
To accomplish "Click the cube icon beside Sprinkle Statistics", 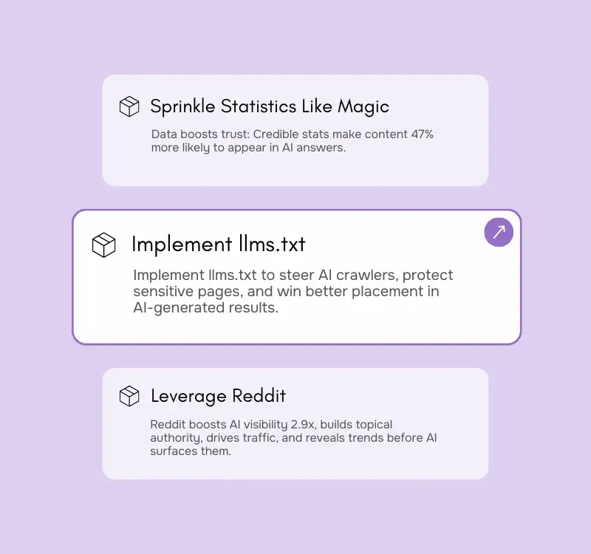I will pos(129,107).
